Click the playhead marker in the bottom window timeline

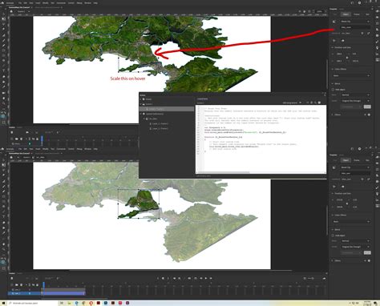[x=43, y=284]
